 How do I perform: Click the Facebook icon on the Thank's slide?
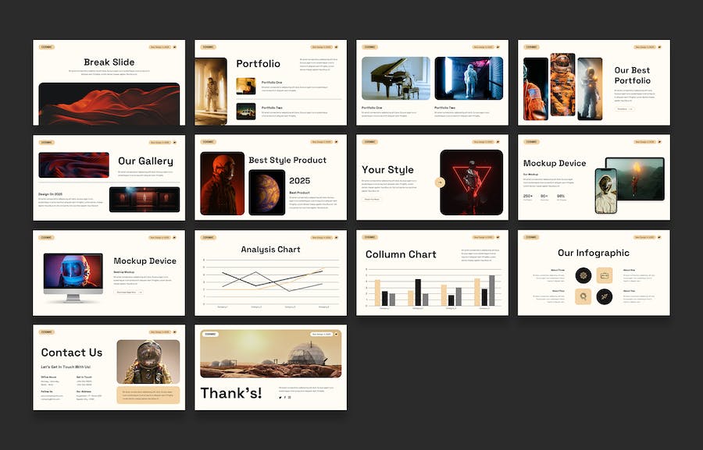pos(284,397)
